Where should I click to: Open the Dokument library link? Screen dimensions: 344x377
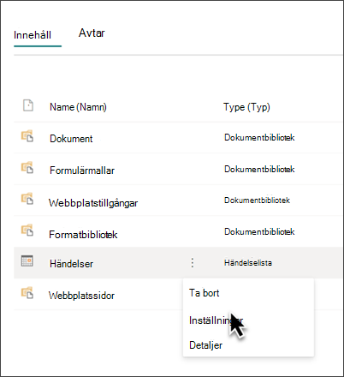click(x=71, y=139)
